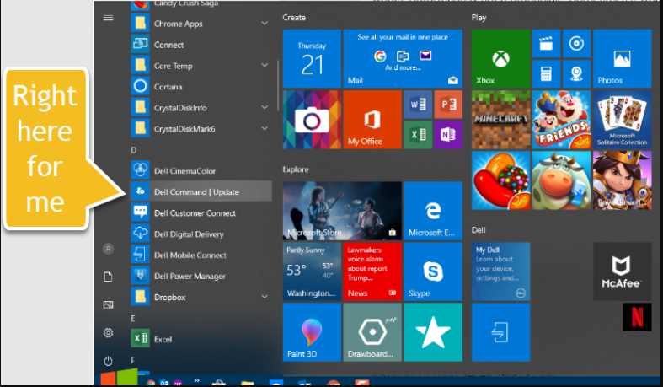Open the Groove Music disc tile
The height and width of the screenshot is (387, 663).
click(x=576, y=44)
